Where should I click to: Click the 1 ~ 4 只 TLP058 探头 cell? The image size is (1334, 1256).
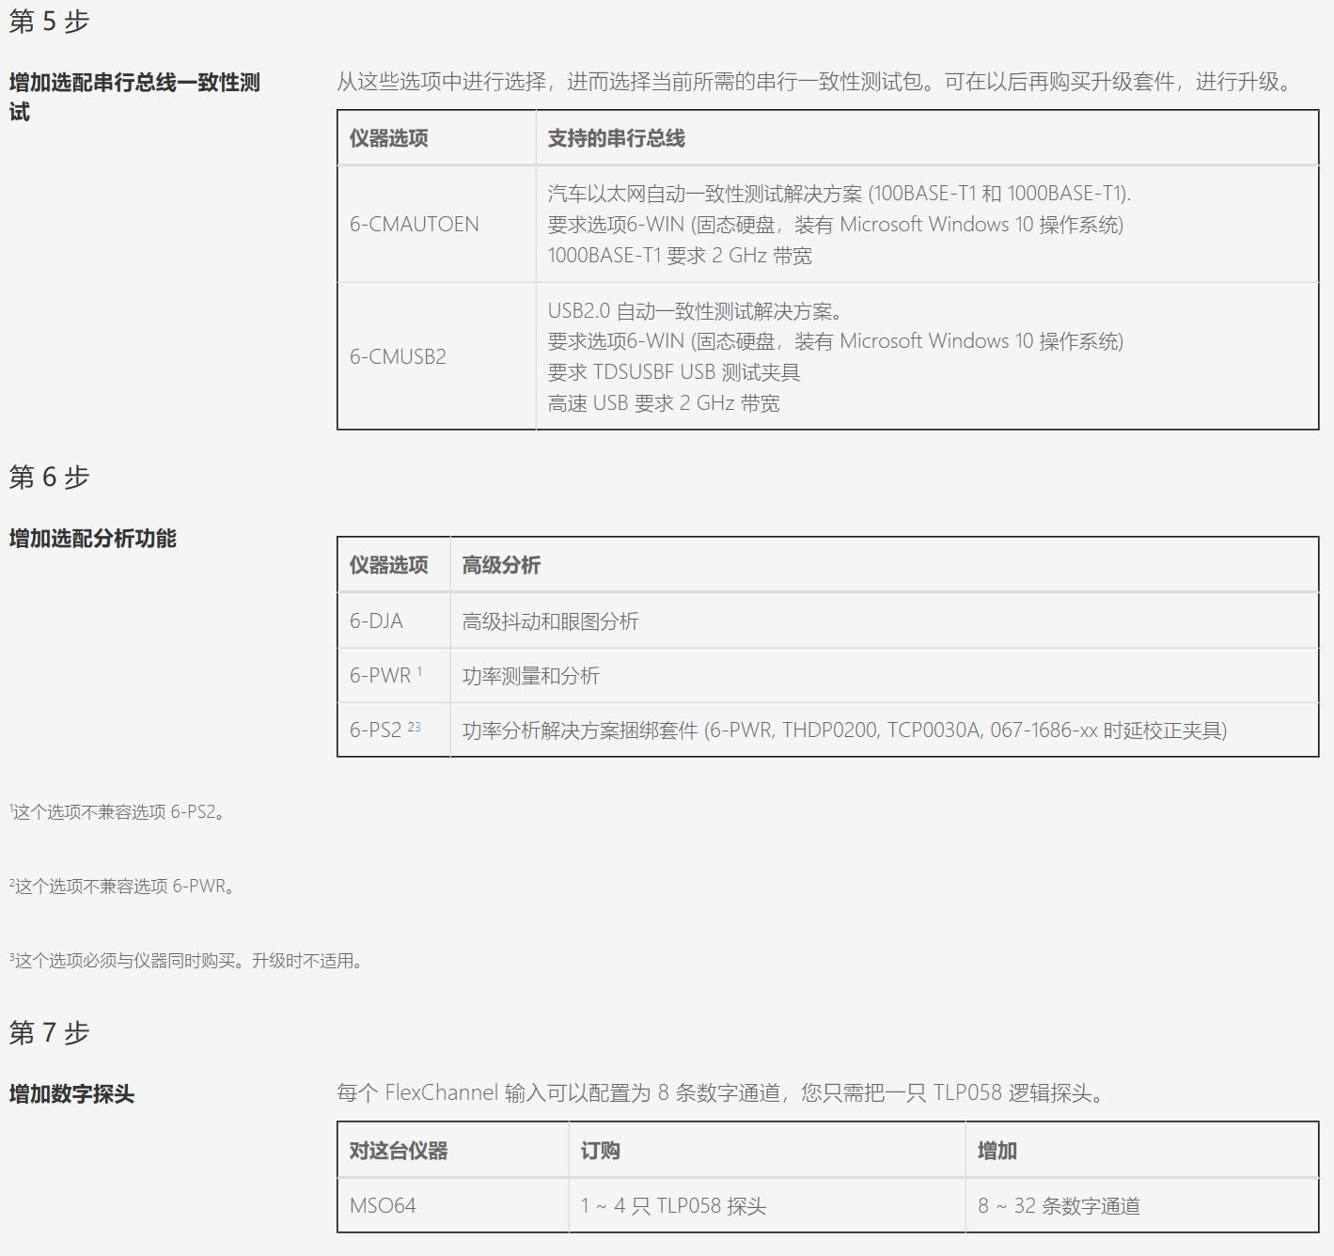pyautogui.click(x=673, y=1206)
